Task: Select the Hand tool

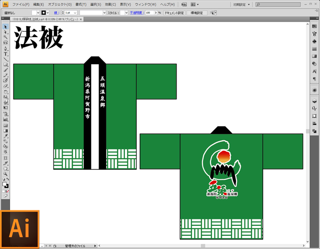Action: [x=5, y=169]
